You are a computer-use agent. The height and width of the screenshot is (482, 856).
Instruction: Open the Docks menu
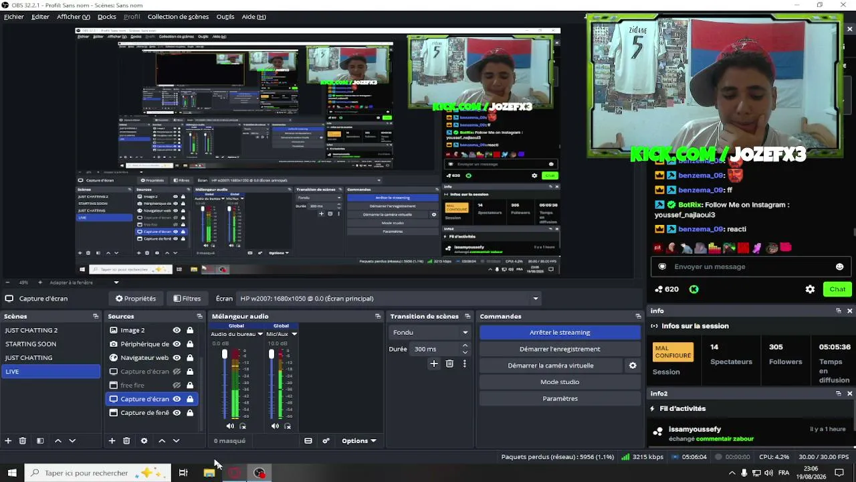[107, 17]
